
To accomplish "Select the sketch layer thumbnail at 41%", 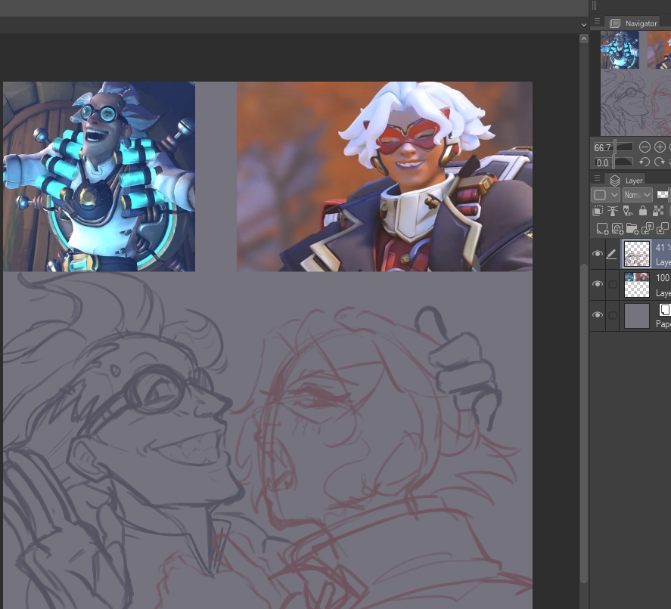I will (637, 254).
